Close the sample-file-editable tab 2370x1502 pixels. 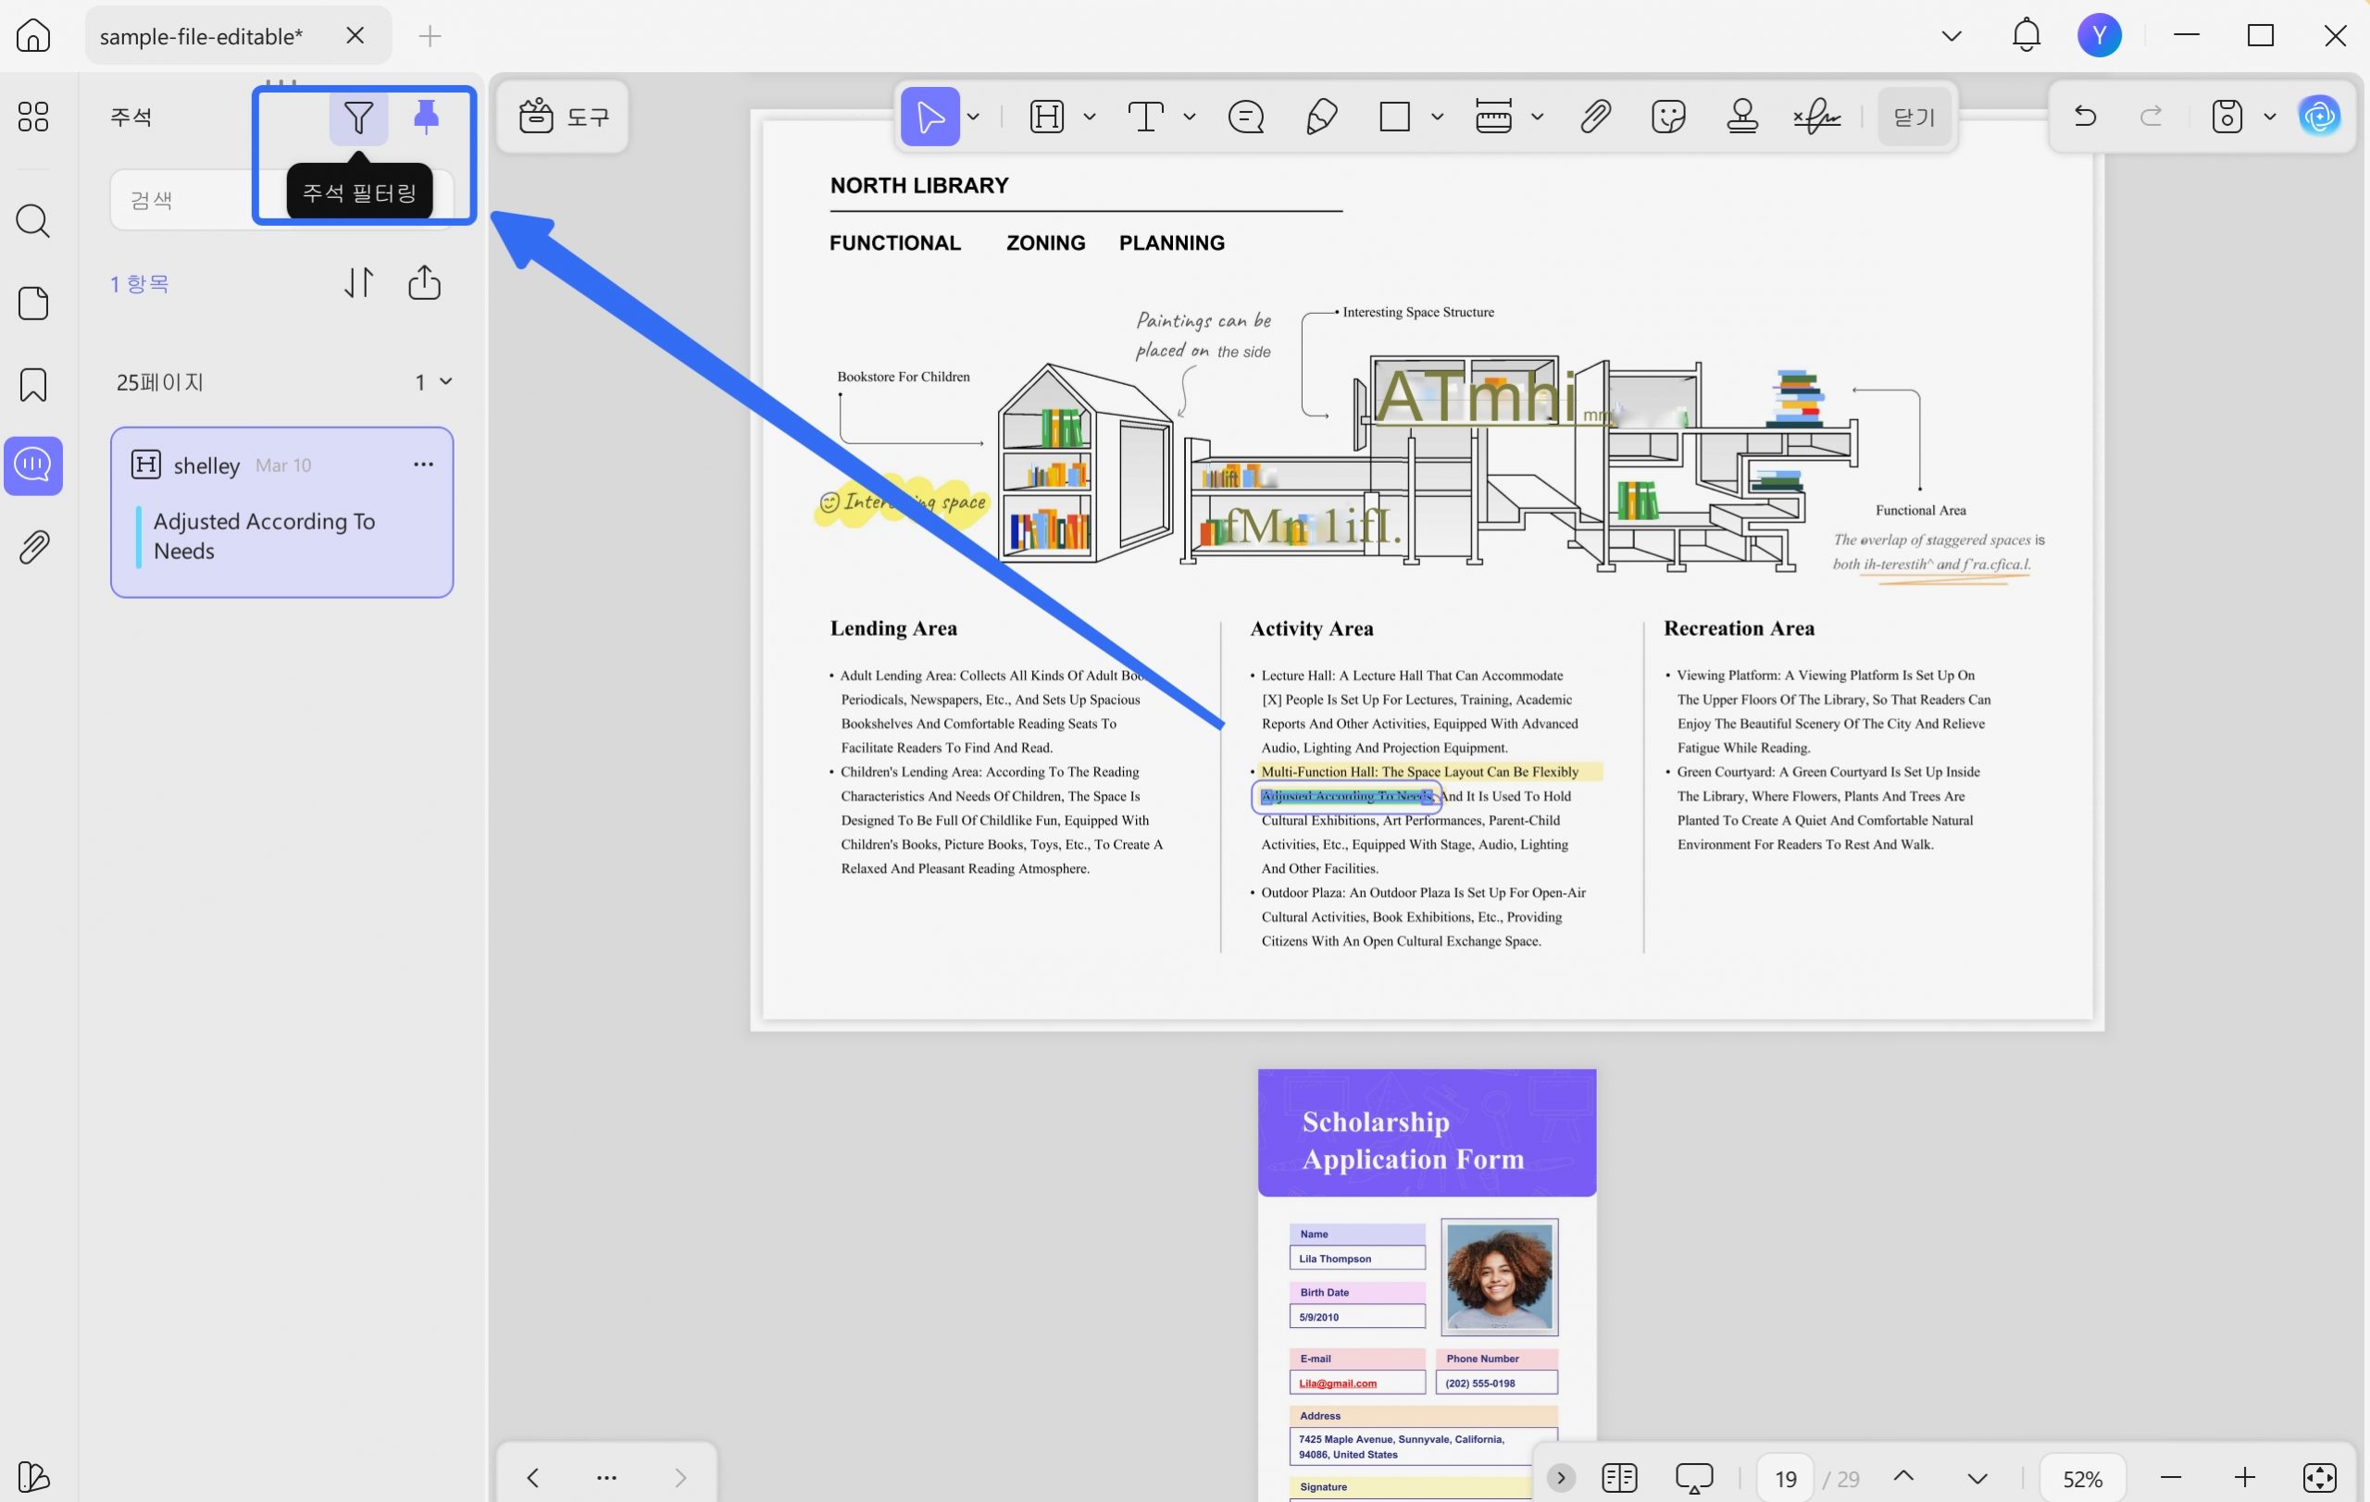[x=355, y=35]
